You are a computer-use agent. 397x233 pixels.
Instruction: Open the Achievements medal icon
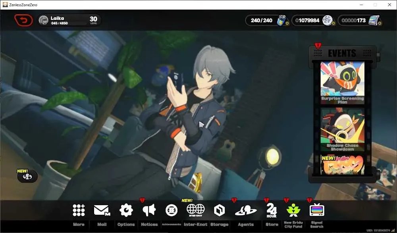coord(172,210)
